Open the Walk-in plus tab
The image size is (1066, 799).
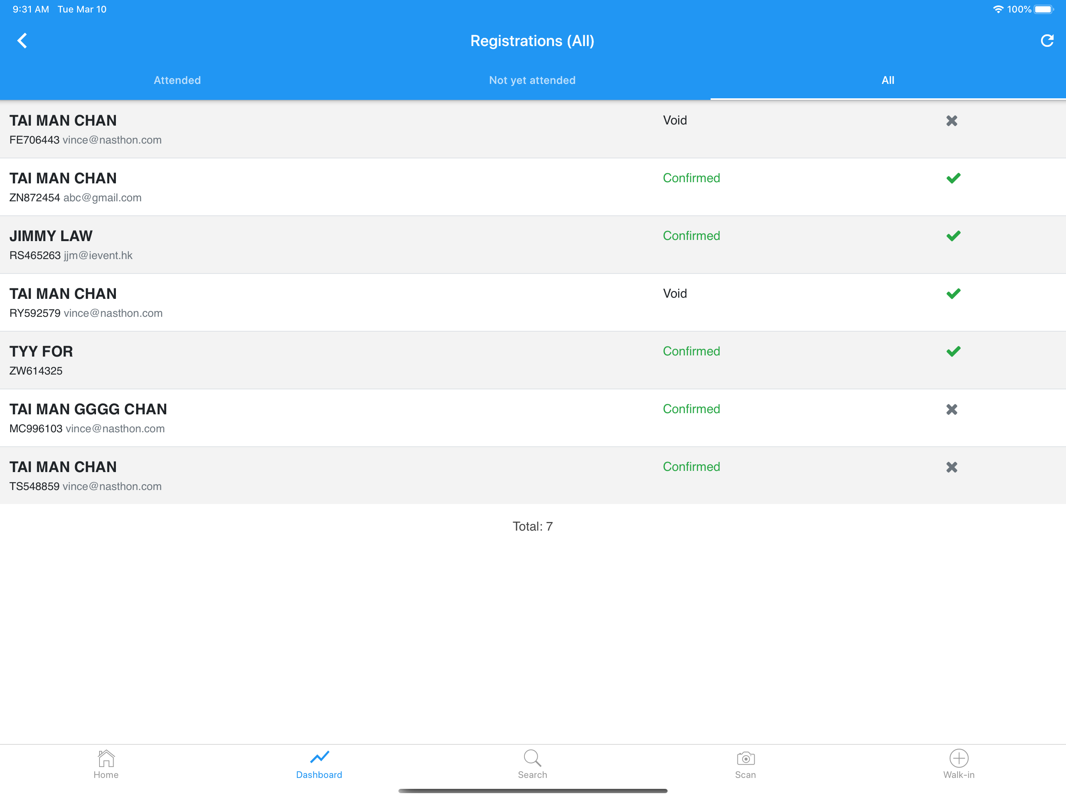click(x=959, y=764)
